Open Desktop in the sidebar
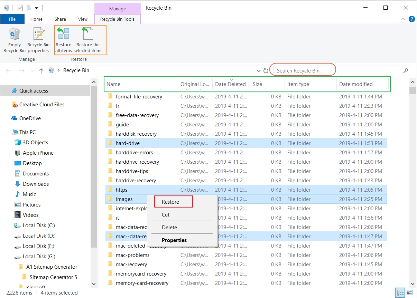 pyautogui.click(x=28, y=163)
